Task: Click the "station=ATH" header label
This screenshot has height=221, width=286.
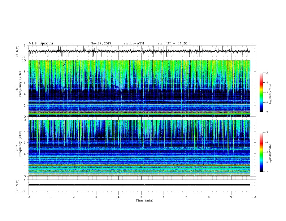Action: 134,43
